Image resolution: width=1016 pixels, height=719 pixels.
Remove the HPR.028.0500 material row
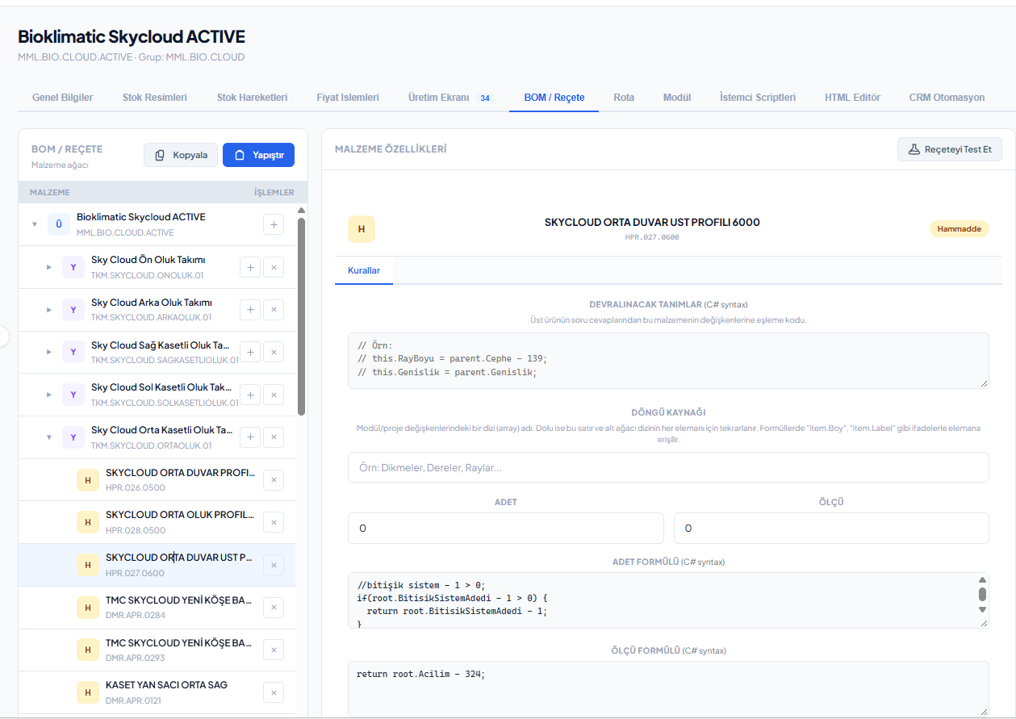pos(274,523)
